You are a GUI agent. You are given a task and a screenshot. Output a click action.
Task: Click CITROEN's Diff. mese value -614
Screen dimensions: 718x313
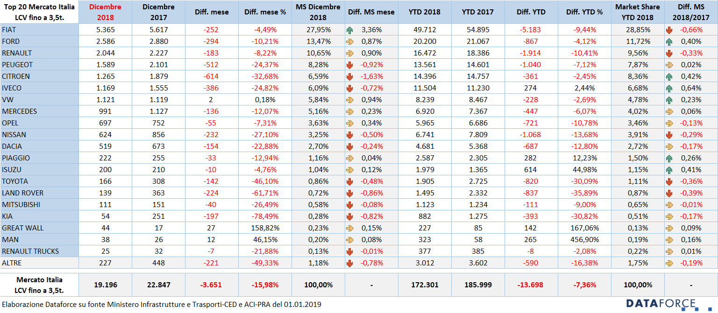tap(212, 77)
